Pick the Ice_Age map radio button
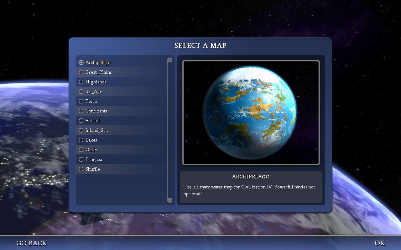401x250 pixels. coord(81,92)
